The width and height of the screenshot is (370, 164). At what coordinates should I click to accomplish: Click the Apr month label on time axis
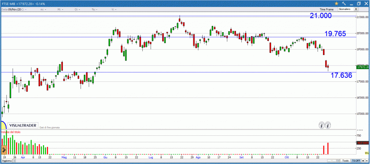[x=23, y=157]
